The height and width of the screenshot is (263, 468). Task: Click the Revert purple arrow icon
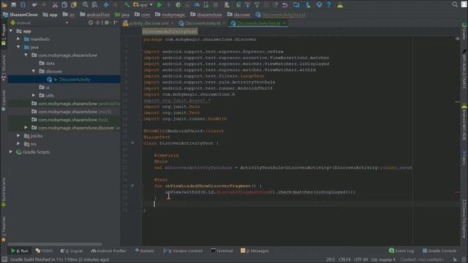point(284,5)
